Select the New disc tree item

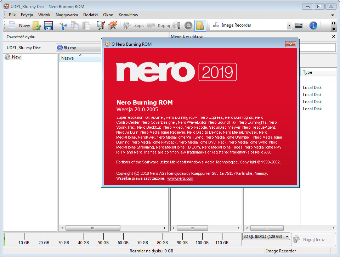13,57
